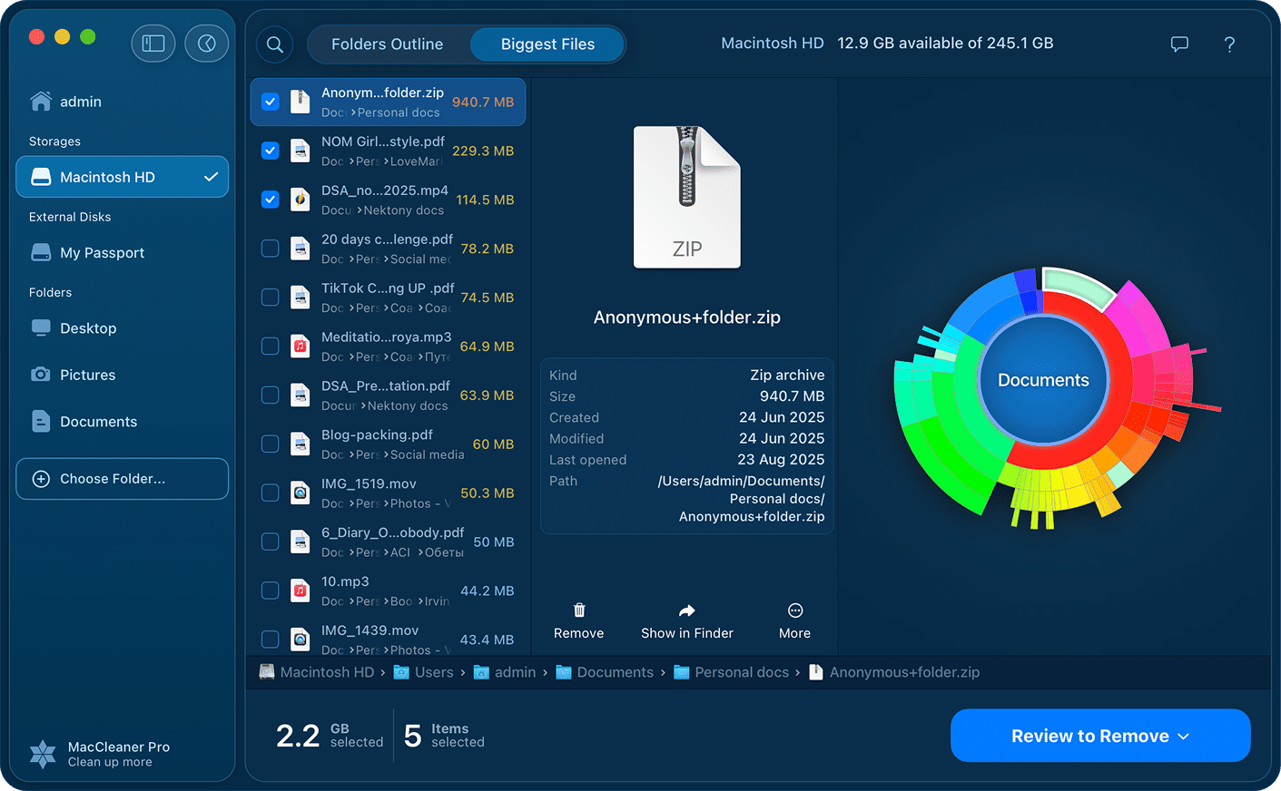The width and height of the screenshot is (1281, 791).
Task: Click the Remove trash icon
Action: pyautogui.click(x=579, y=610)
